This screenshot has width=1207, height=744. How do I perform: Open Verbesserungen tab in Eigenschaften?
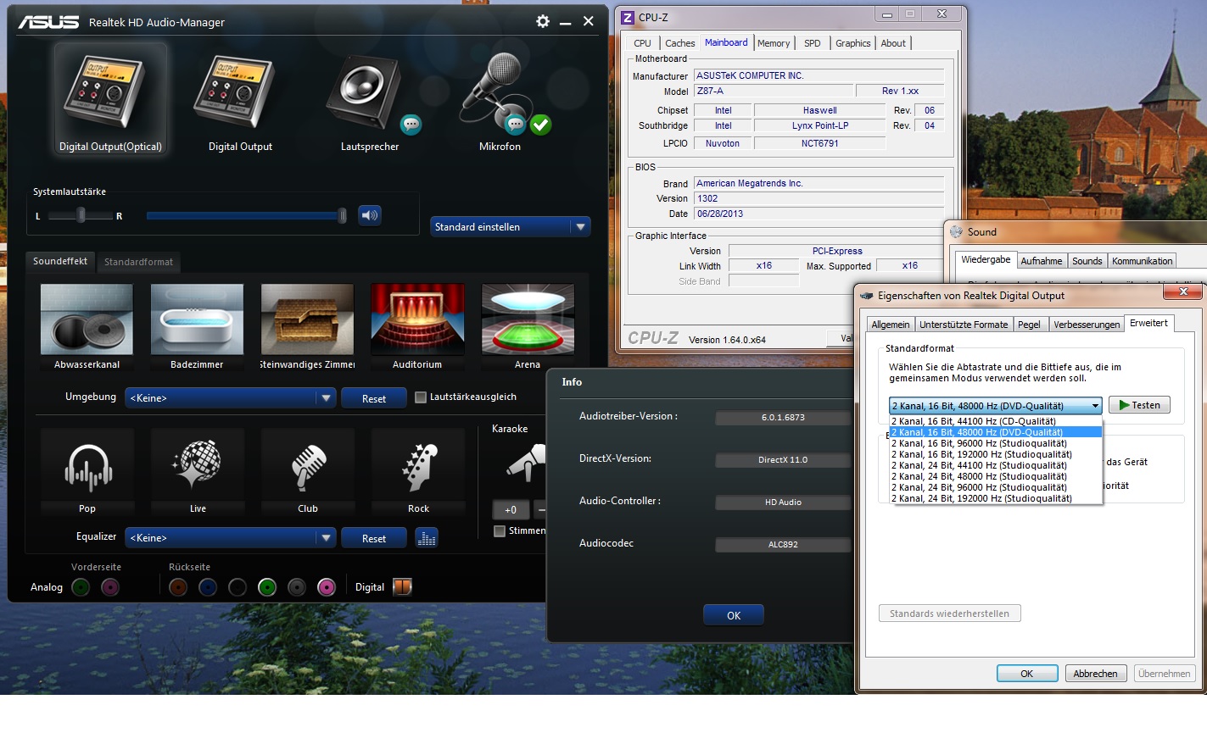coord(1087,325)
